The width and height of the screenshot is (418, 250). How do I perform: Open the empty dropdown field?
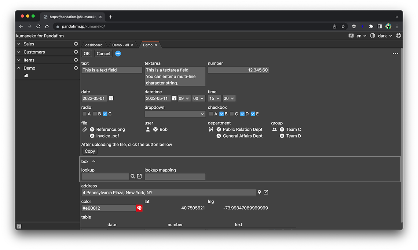coord(175,114)
